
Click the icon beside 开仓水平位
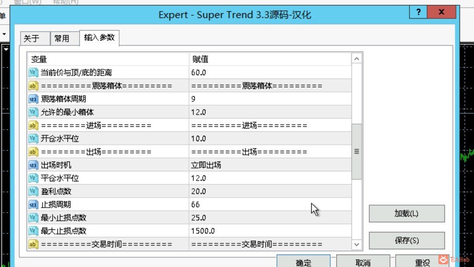click(33, 138)
